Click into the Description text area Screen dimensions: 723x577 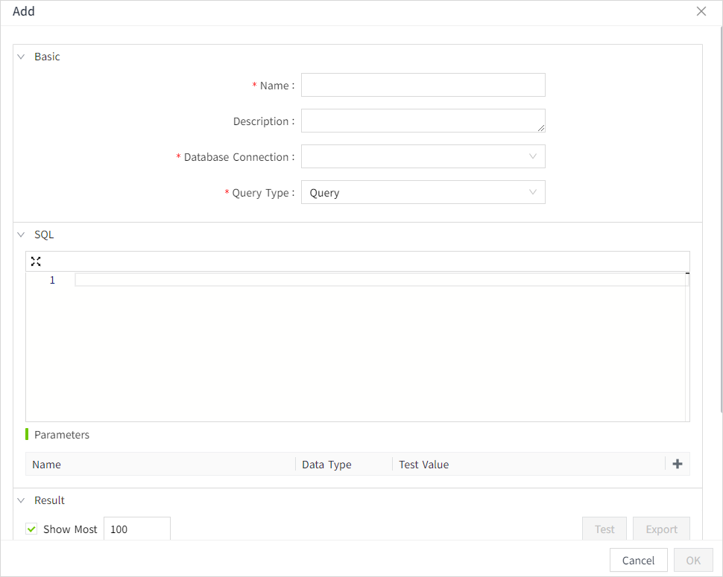click(x=423, y=121)
